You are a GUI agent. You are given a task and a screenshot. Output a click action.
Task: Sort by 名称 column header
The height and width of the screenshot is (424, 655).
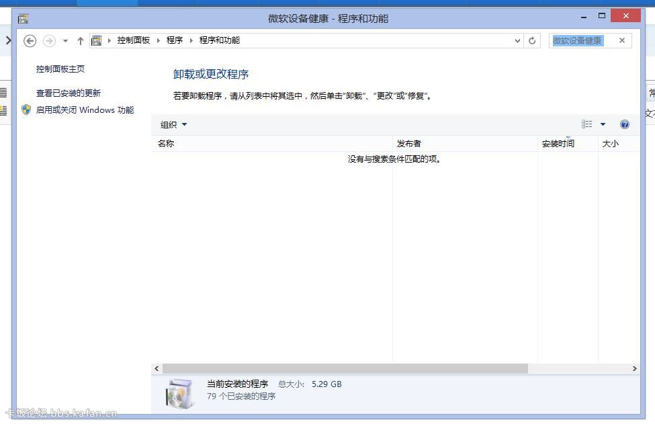click(x=272, y=144)
